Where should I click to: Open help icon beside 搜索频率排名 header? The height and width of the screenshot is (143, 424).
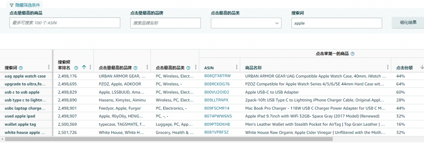pos(76,68)
